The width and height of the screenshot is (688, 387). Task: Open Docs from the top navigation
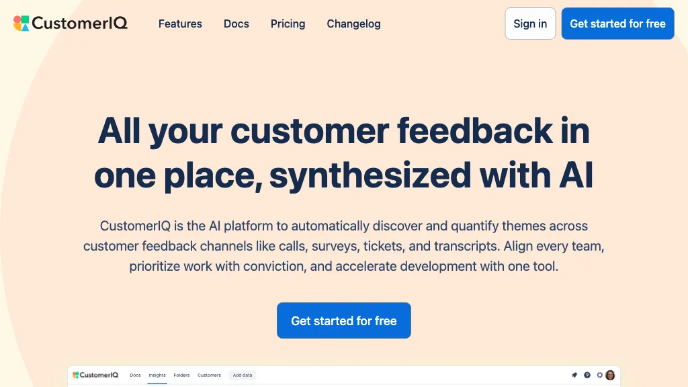point(236,24)
